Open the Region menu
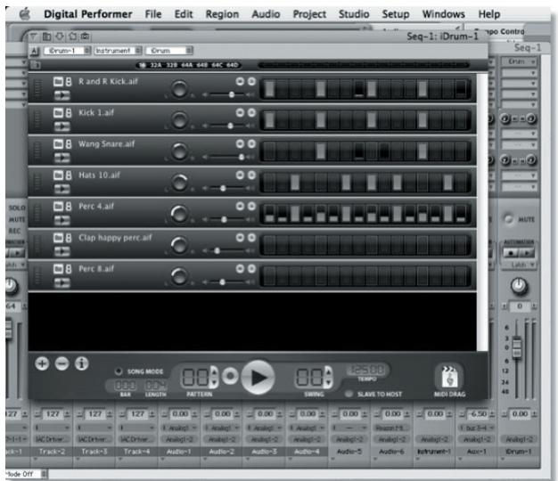The height and width of the screenshot is (481, 558). pyautogui.click(x=222, y=14)
